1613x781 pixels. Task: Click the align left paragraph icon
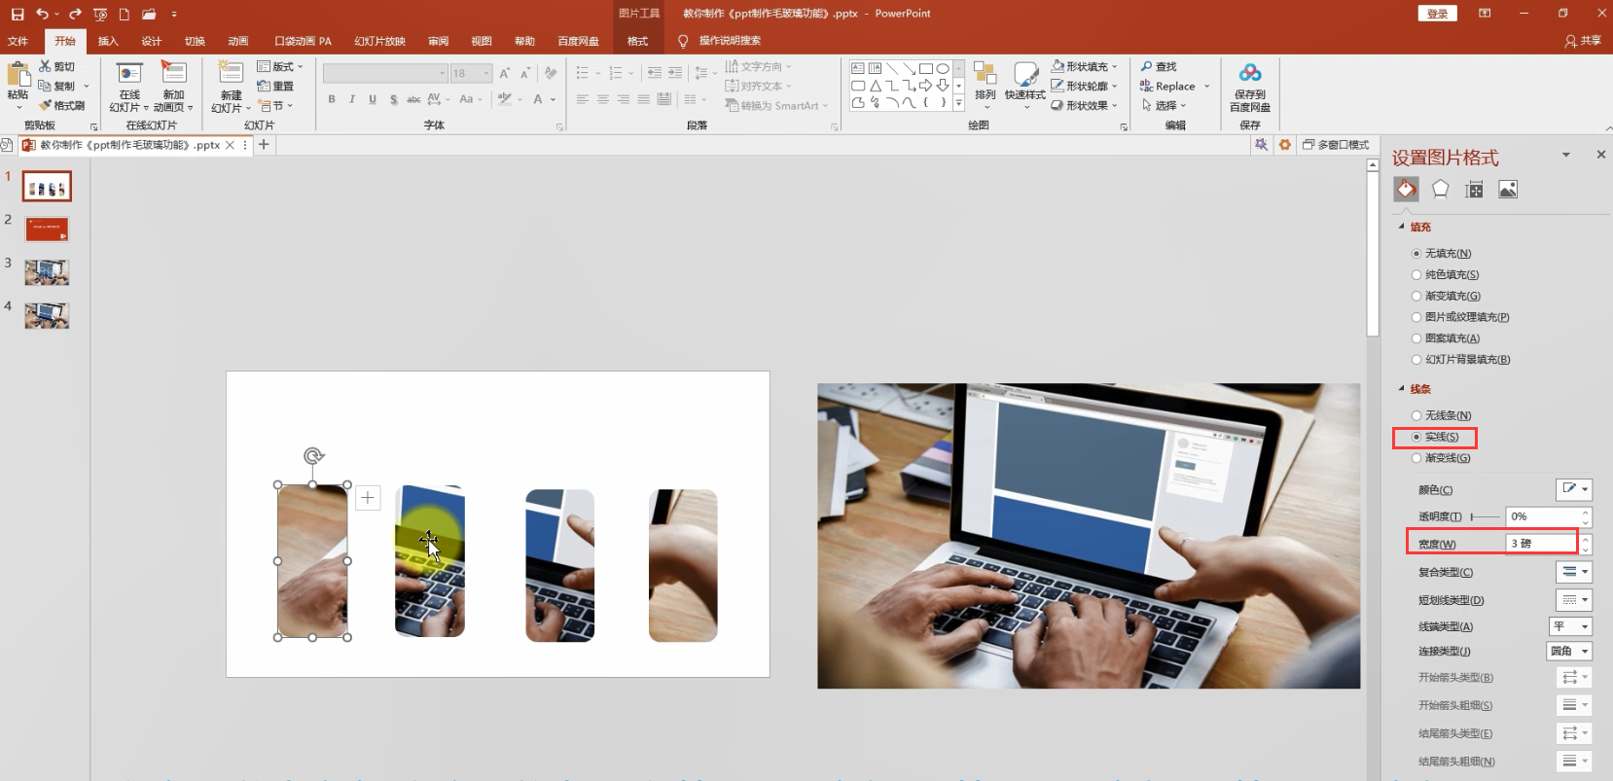pyautogui.click(x=582, y=99)
